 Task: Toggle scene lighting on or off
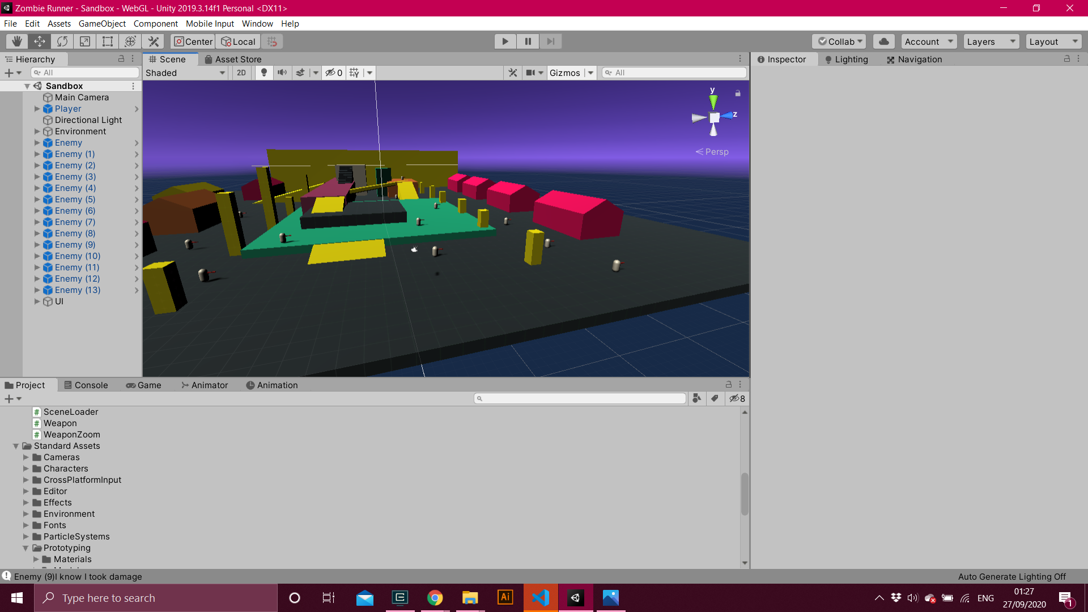pos(263,73)
